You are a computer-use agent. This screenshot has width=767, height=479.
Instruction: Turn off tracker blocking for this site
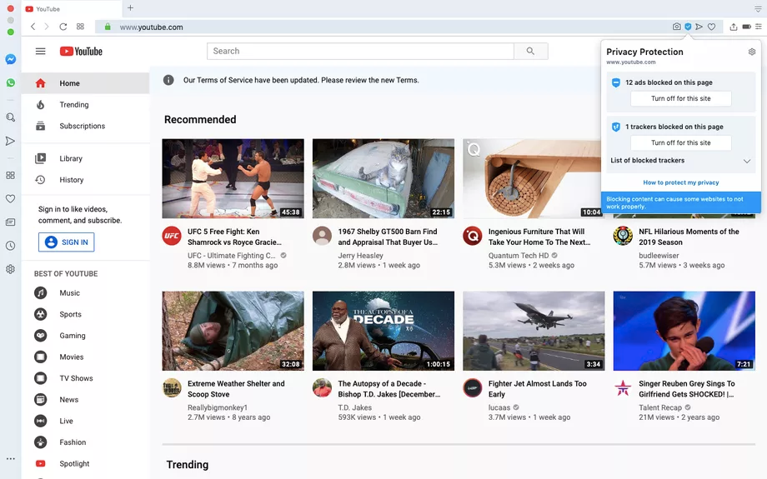coord(680,142)
